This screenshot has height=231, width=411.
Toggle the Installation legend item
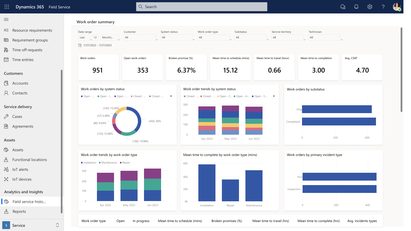[x=89, y=163]
